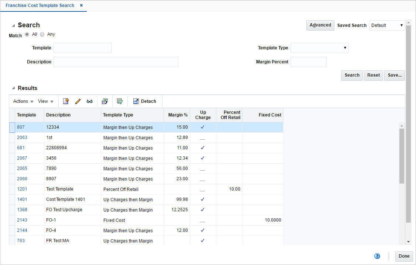Image resolution: width=416 pixels, height=265 pixels.
Task: Select the Match All radio button
Action: [27, 34]
